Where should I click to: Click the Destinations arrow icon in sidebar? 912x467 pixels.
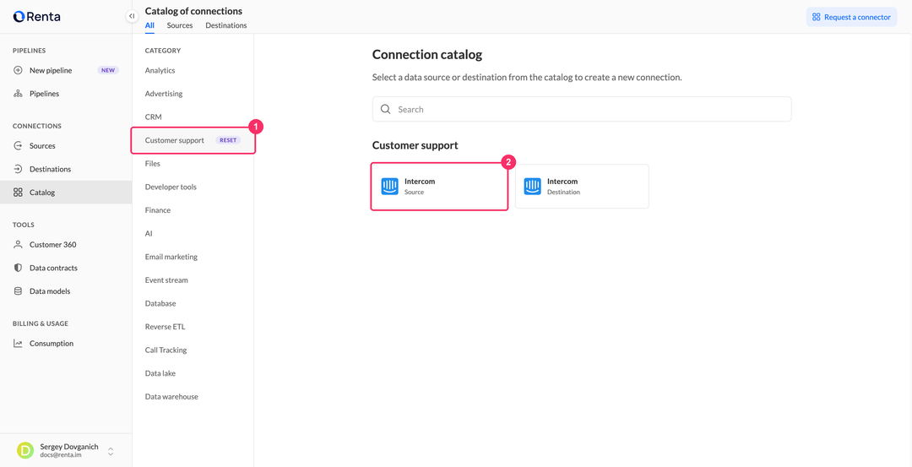point(18,169)
